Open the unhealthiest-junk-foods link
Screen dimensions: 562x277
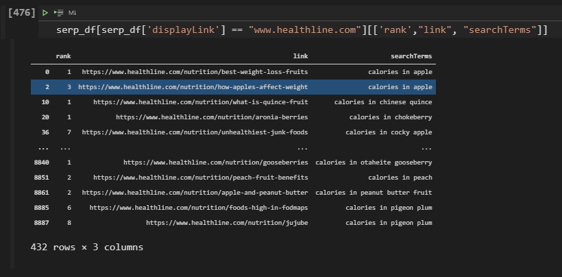tap(195, 132)
